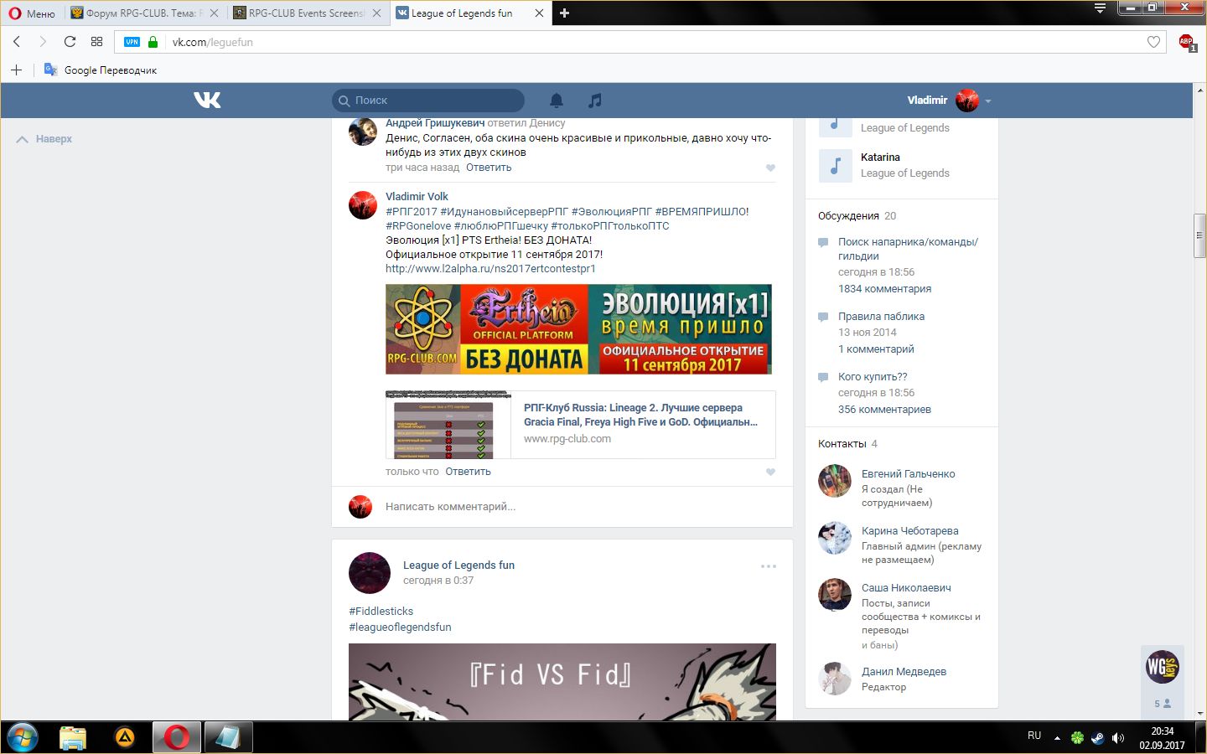Reload the page with the refresh icon
The width and height of the screenshot is (1207, 754).
tap(70, 42)
